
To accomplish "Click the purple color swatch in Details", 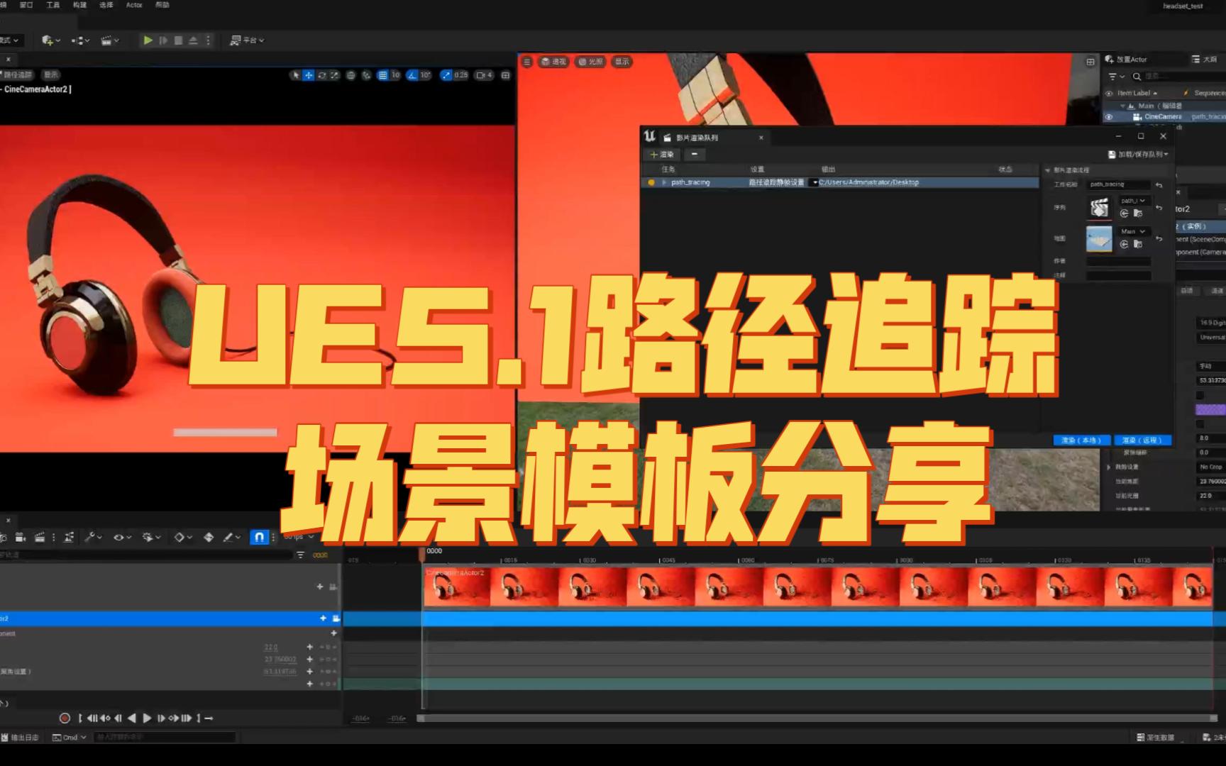I will (1210, 409).
